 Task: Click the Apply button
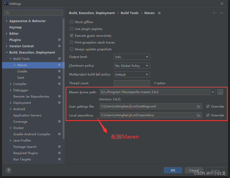click(215, 170)
